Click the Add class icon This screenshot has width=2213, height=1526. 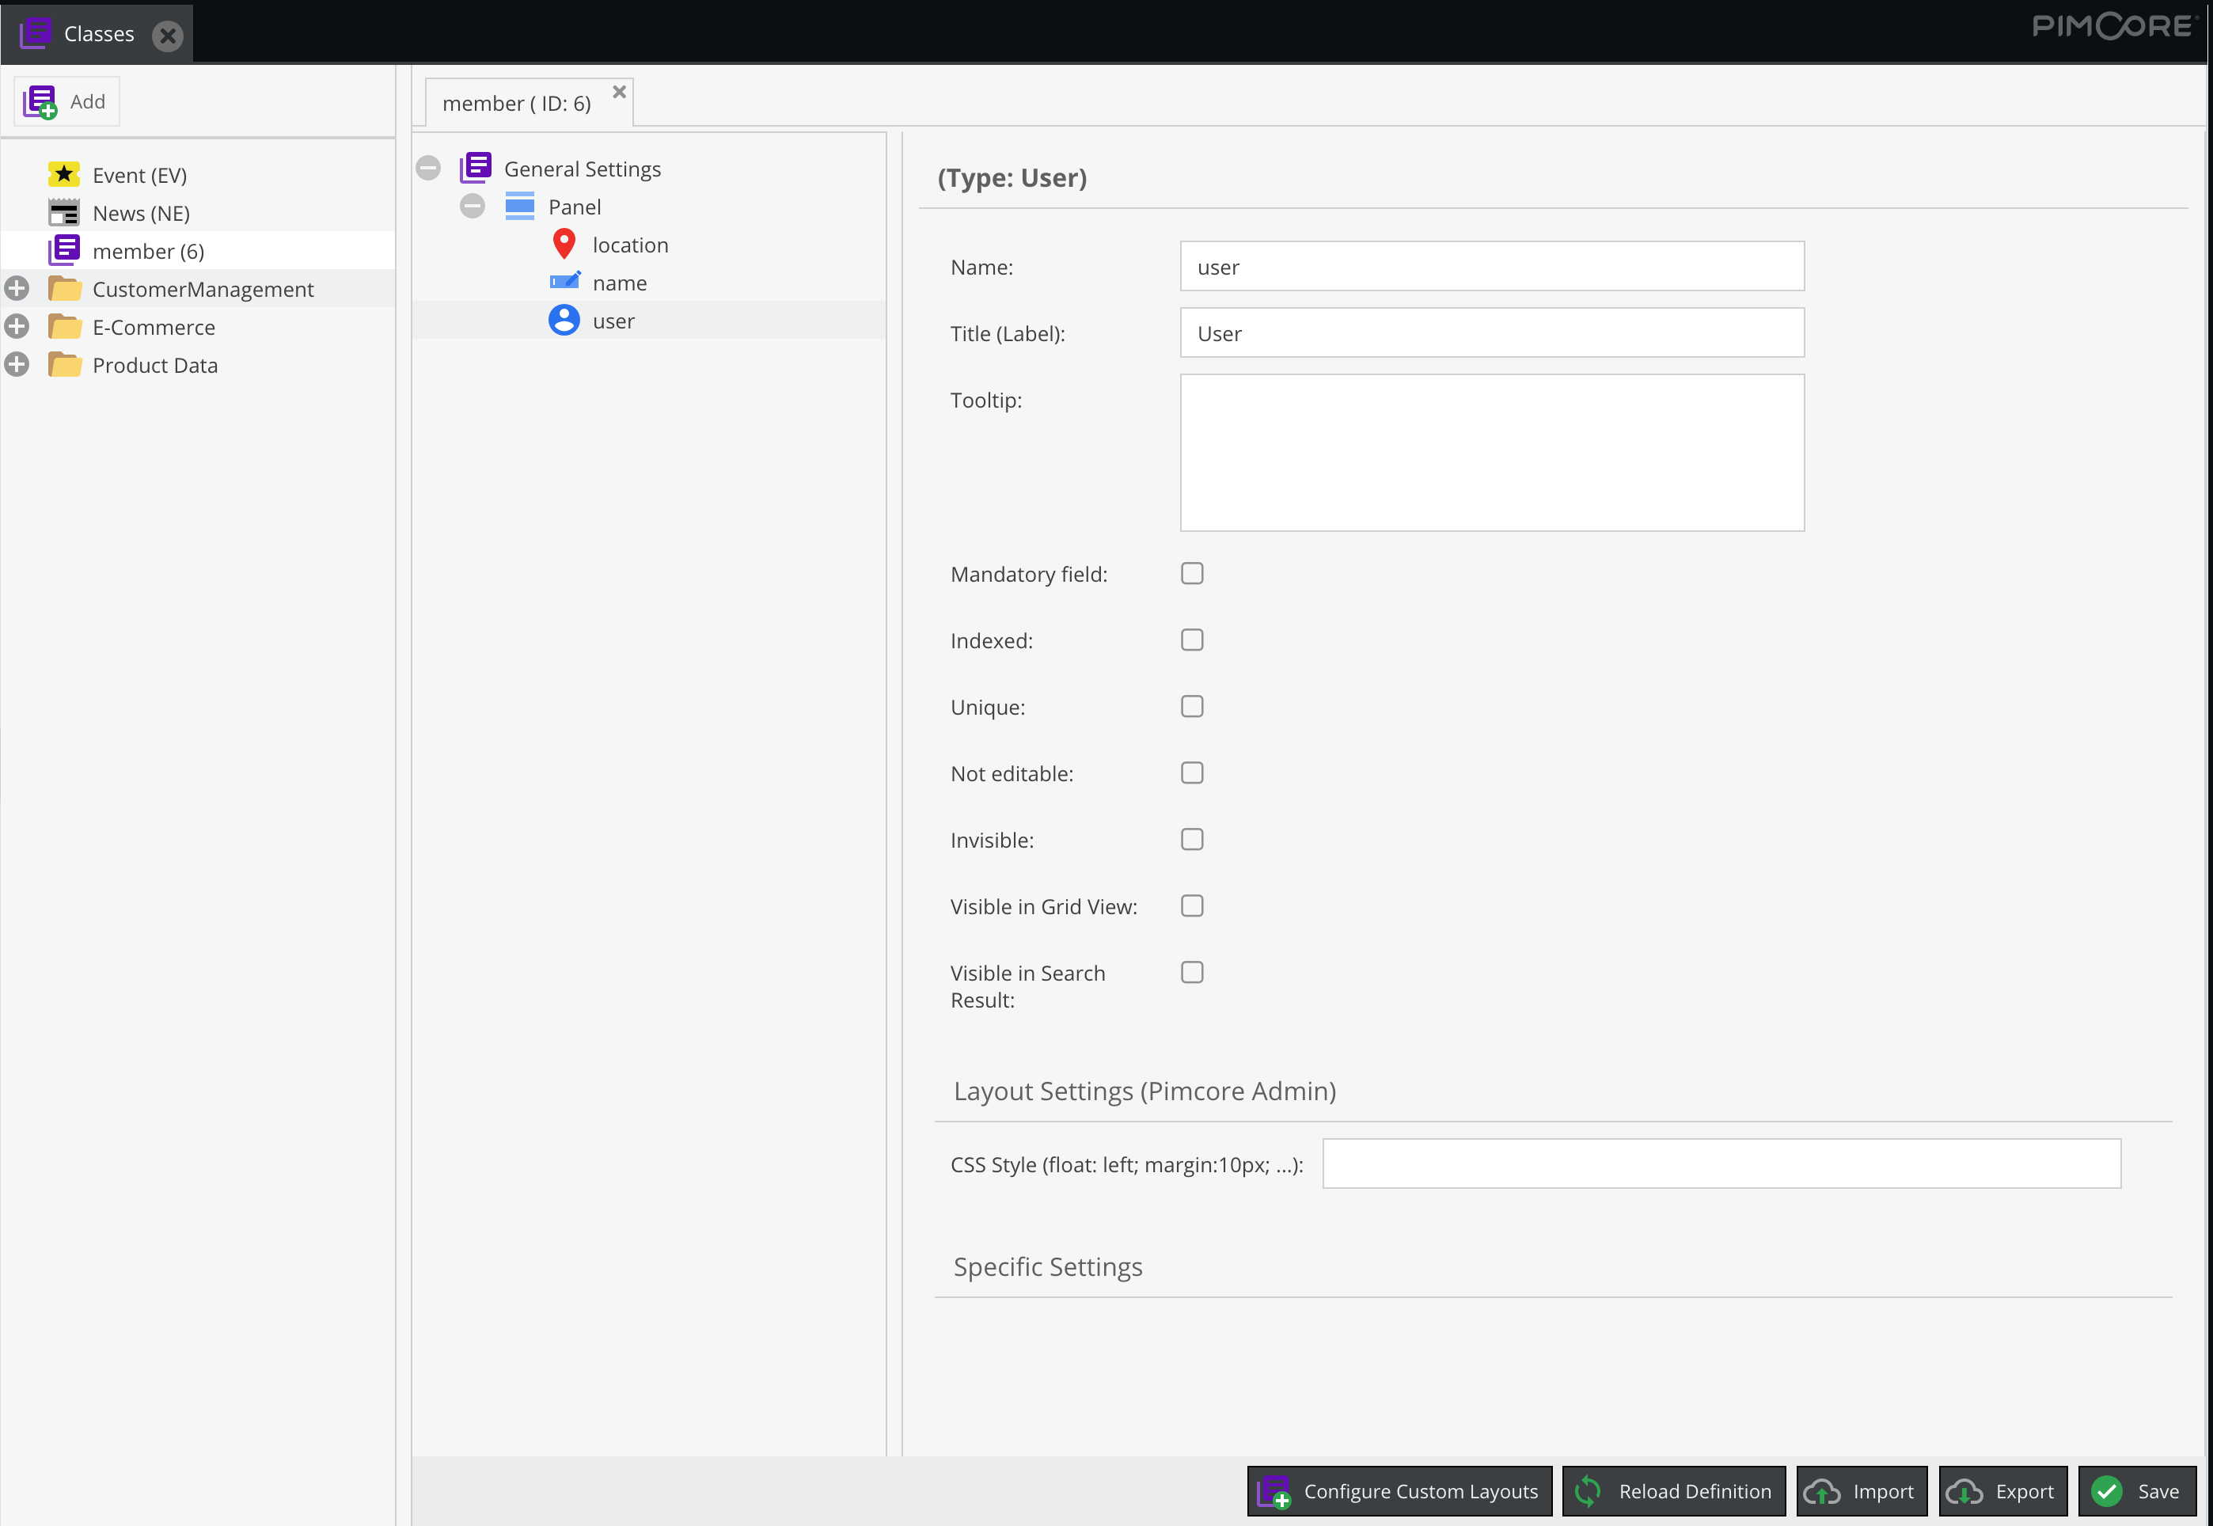point(40,101)
